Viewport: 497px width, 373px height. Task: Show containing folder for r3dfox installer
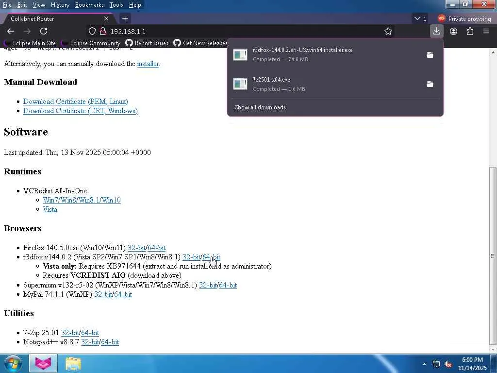[430, 54]
